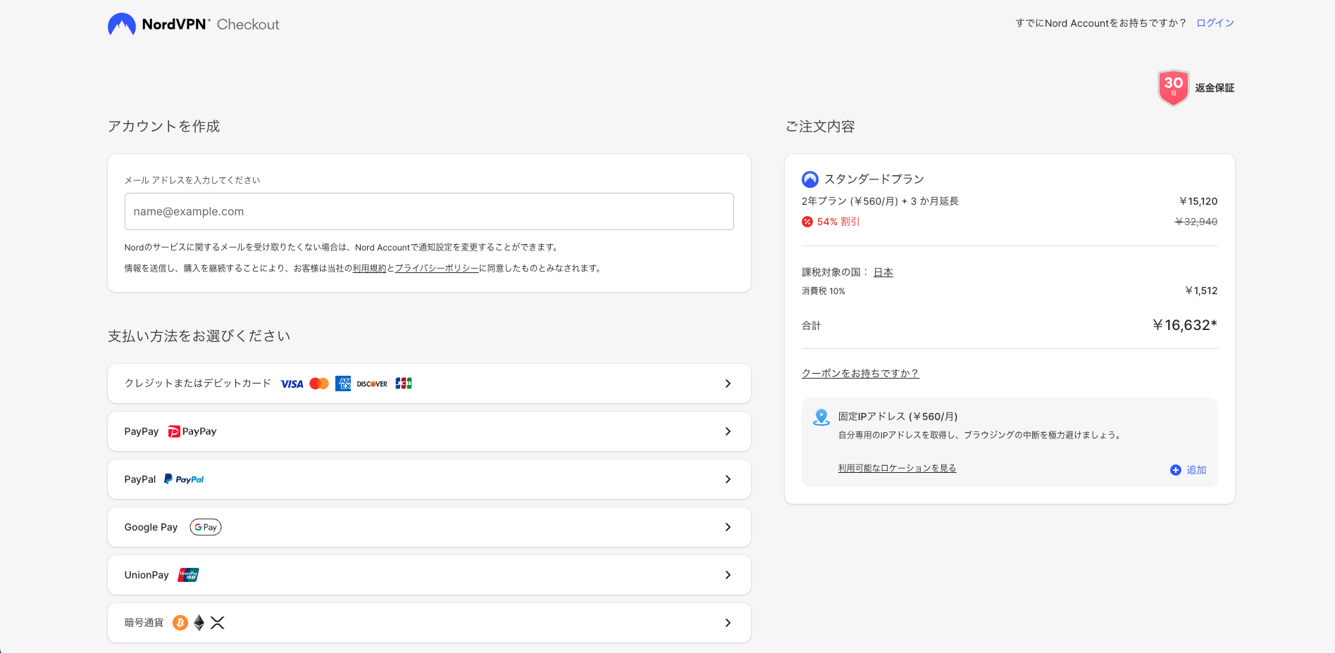
Task: Click the Checkout header text
Action: click(248, 25)
